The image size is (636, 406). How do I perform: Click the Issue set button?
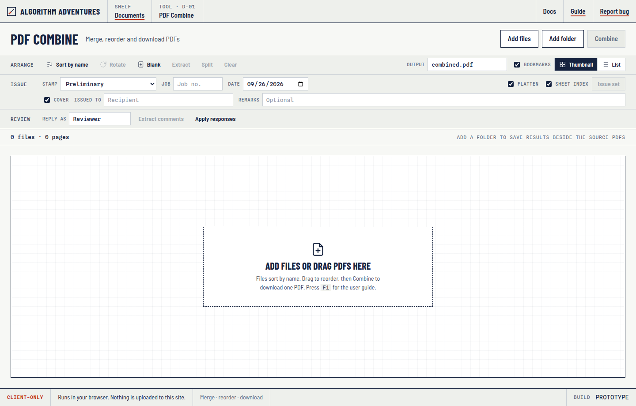[x=609, y=84]
